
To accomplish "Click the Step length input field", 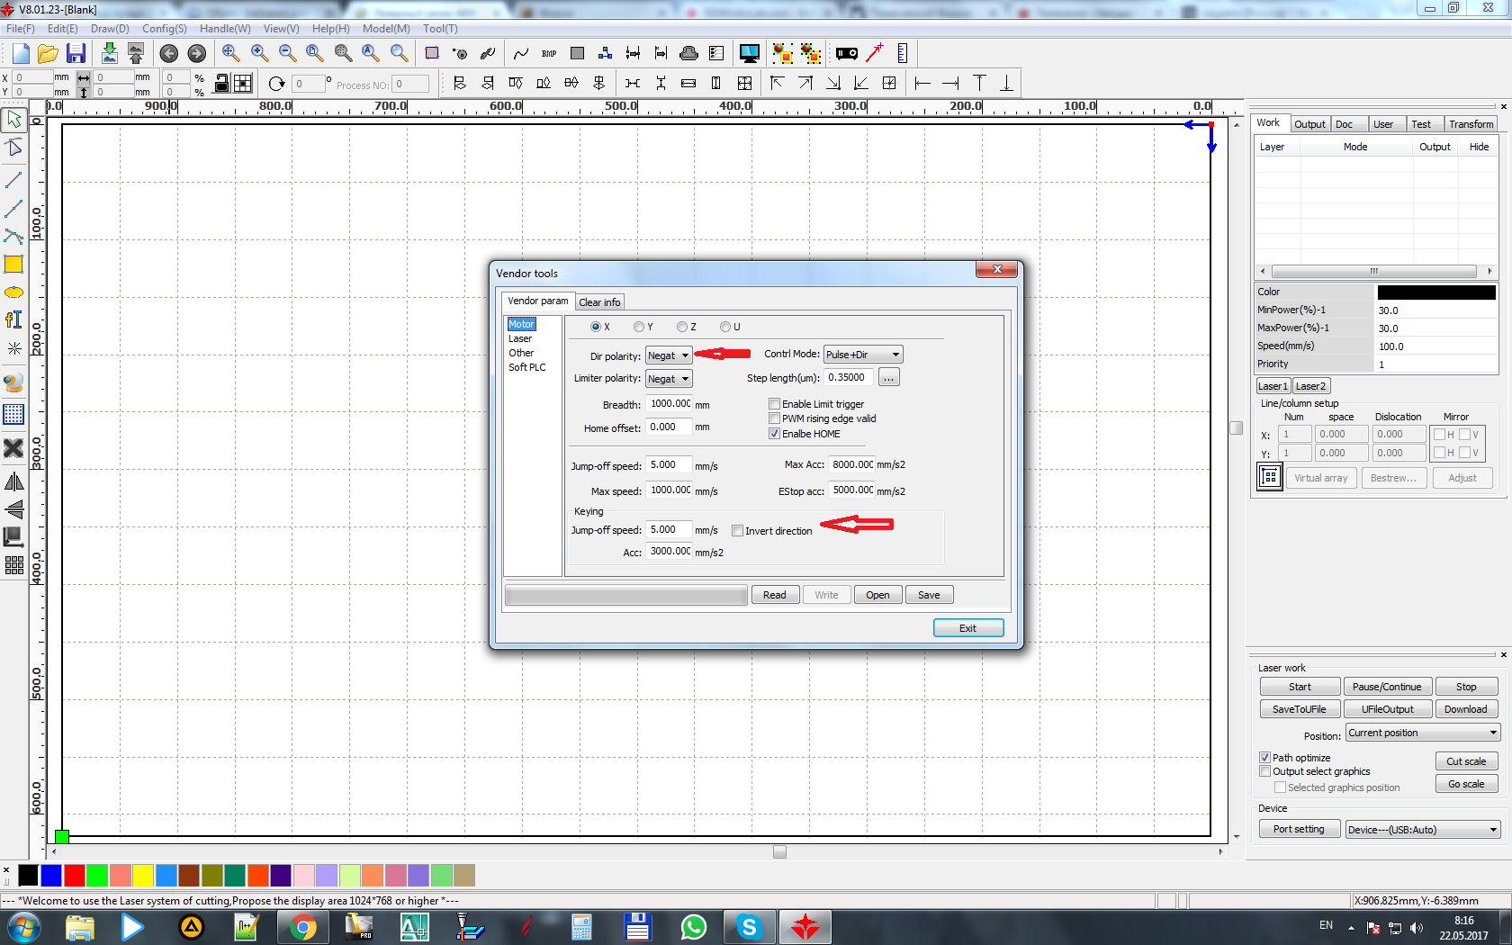I will (850, 378).
